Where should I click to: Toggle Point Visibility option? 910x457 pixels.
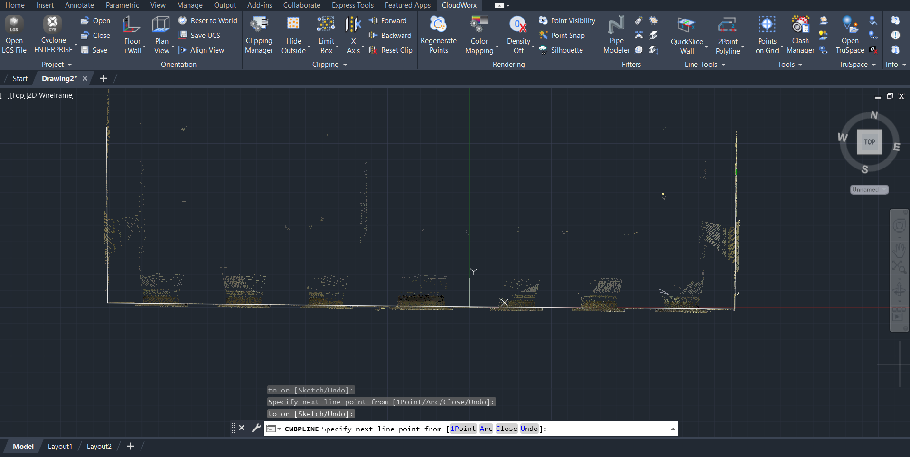(567, 21)
